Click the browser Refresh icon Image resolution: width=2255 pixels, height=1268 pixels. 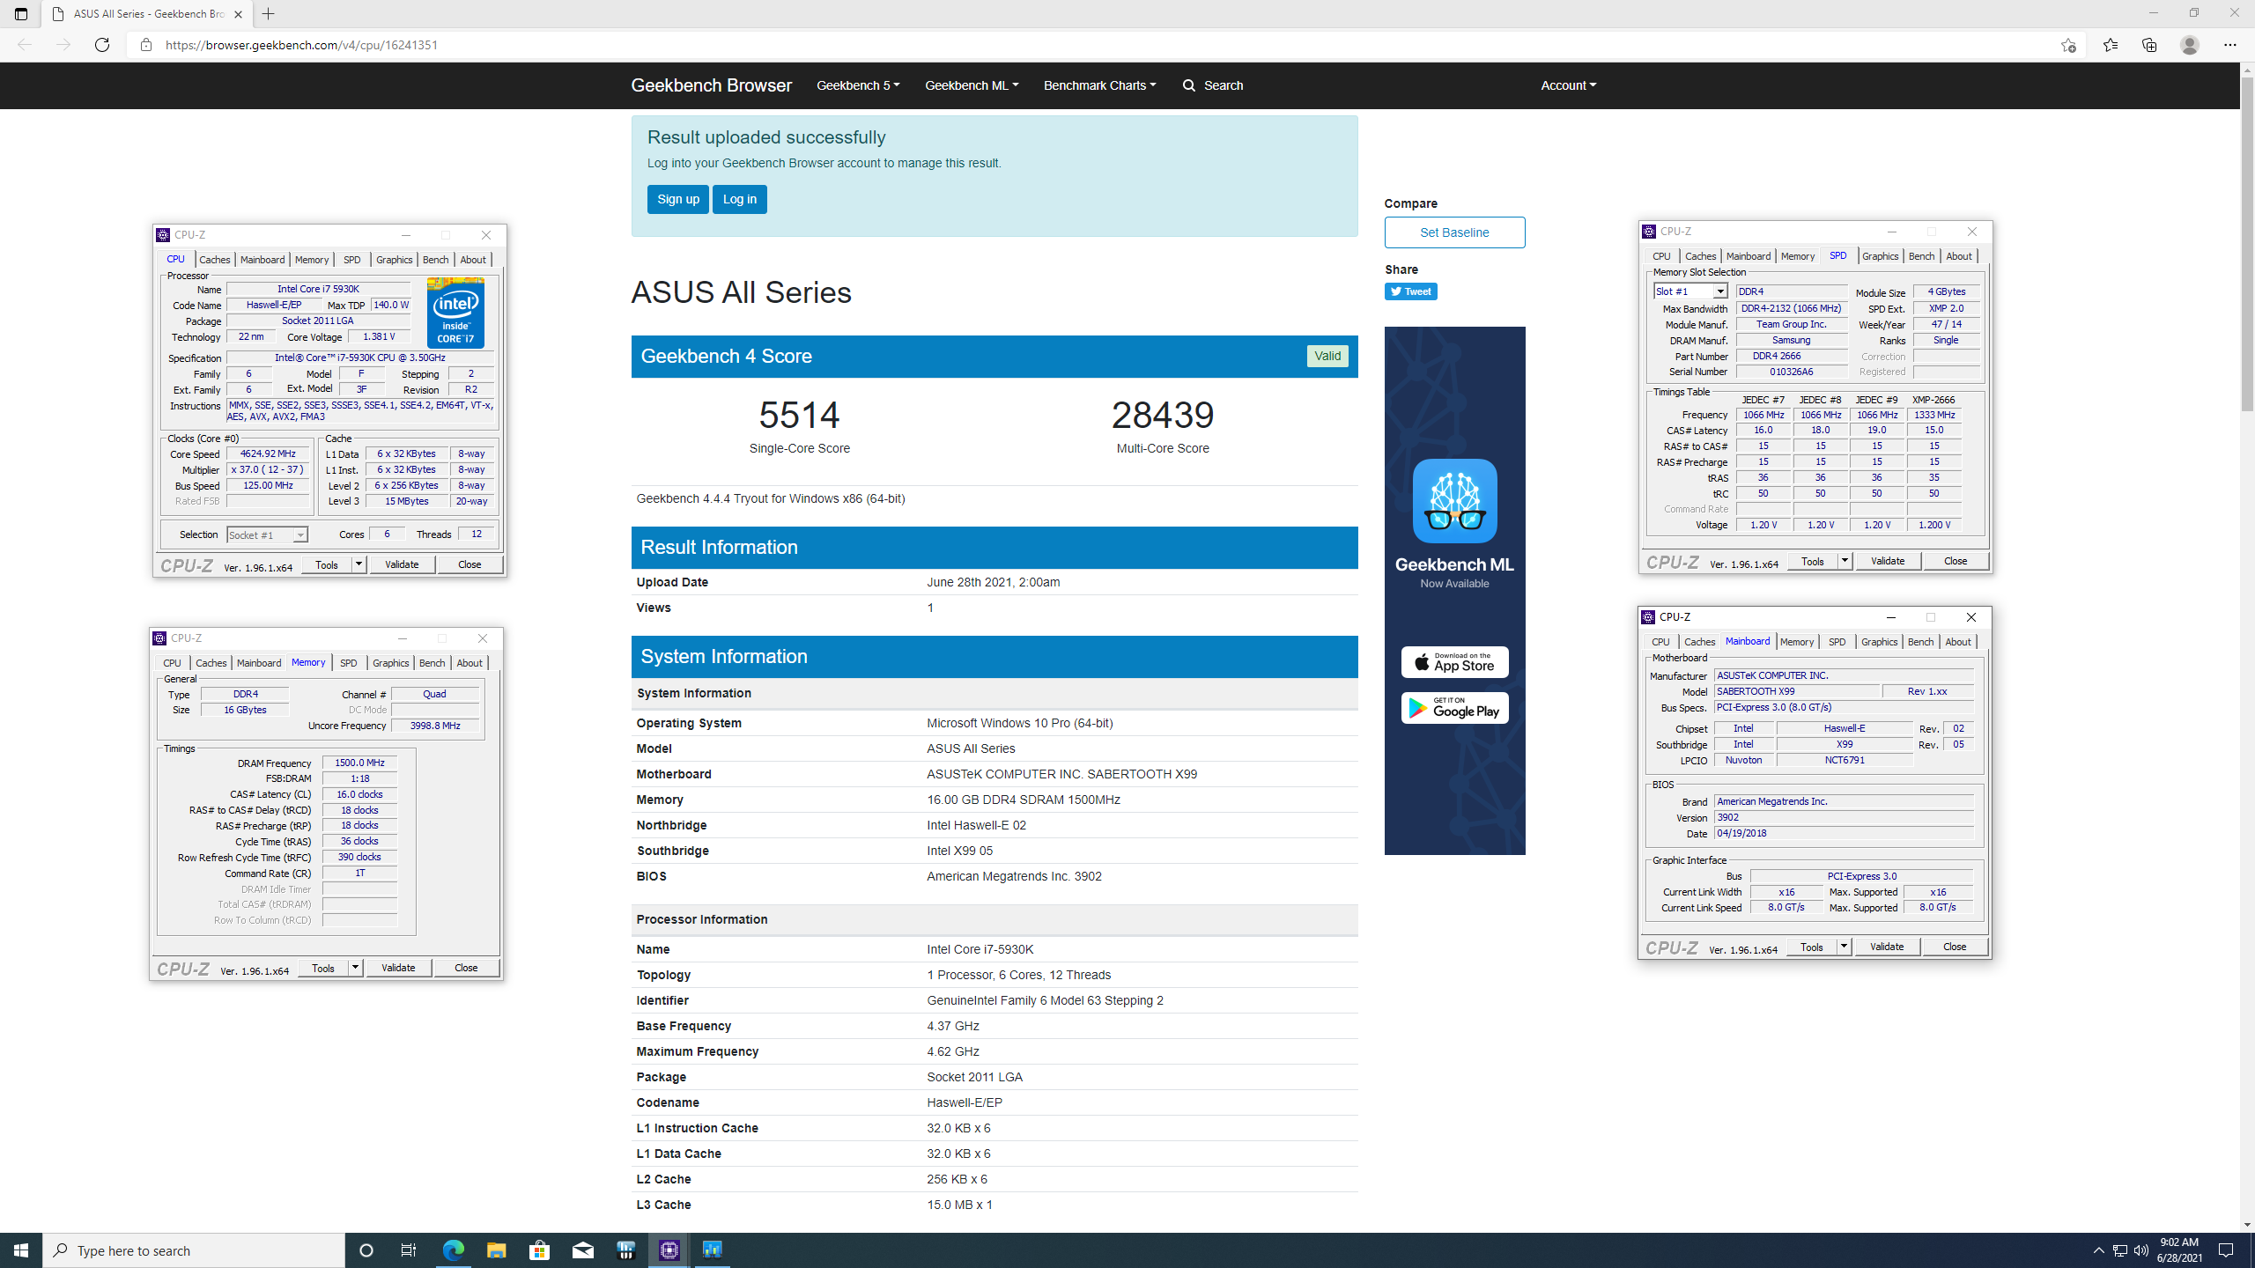[x=102, y=45]
